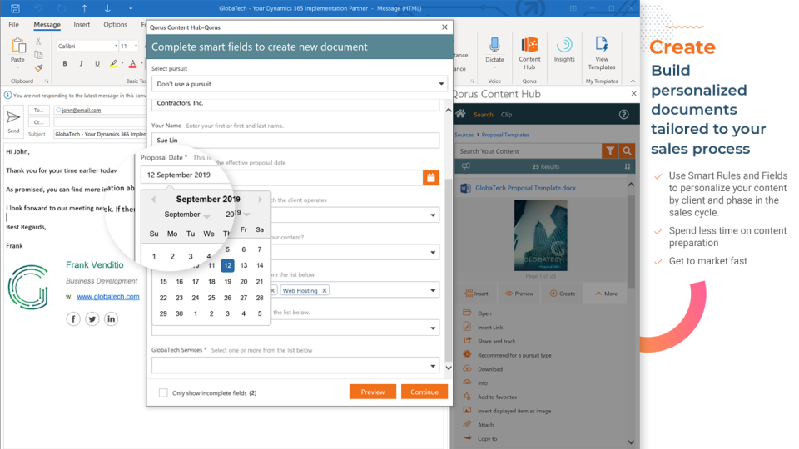Open GlobaTech Proposal Template.docx link
799x449 pixels.
525,188
